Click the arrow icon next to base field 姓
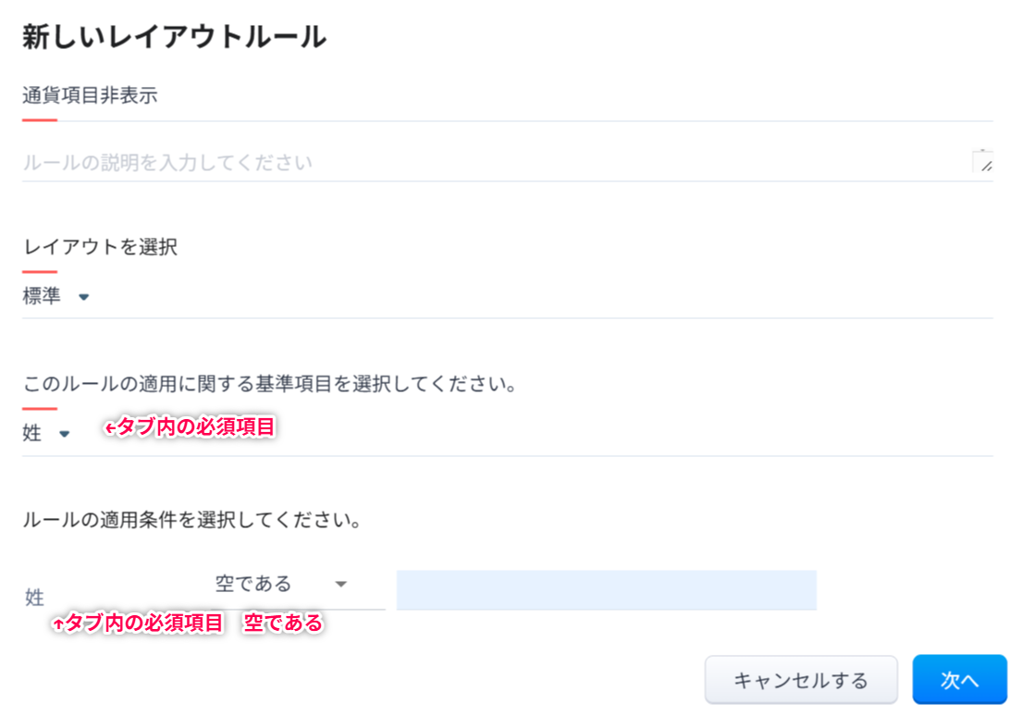This screenshot has width=1022, height=716. (65, 434)
